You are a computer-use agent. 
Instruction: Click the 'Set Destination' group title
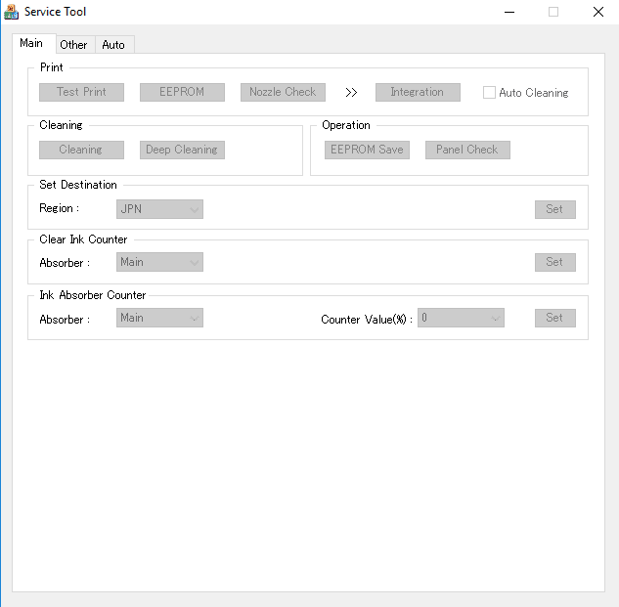pos(78,185)
